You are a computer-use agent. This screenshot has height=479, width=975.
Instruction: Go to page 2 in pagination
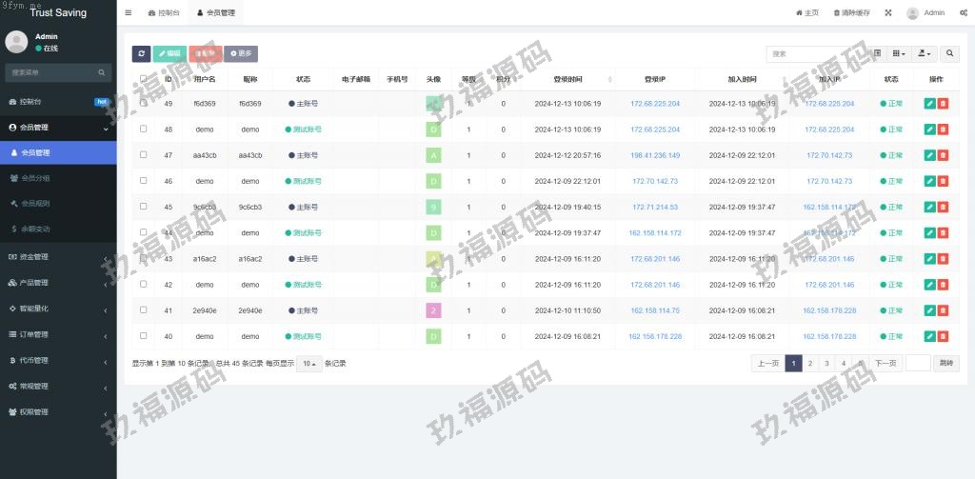809,363
